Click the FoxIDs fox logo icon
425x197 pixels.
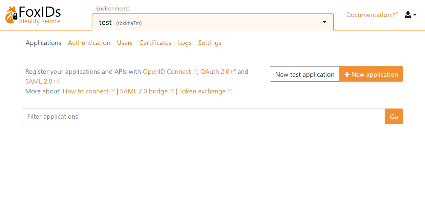[x=11, y=15]
